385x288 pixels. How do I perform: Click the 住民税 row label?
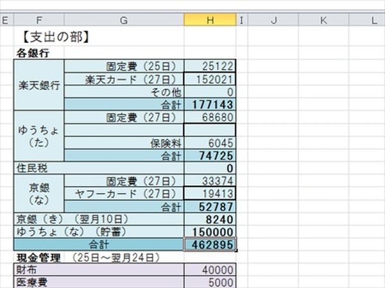[99, 169]
